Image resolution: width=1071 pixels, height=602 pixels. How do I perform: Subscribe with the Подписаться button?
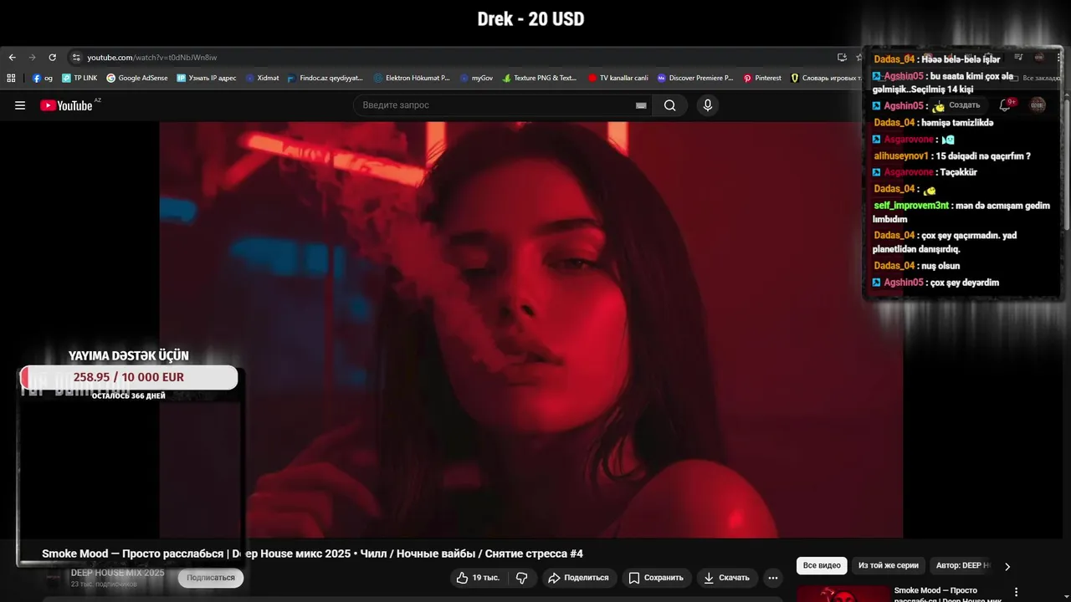pos(211,578)
